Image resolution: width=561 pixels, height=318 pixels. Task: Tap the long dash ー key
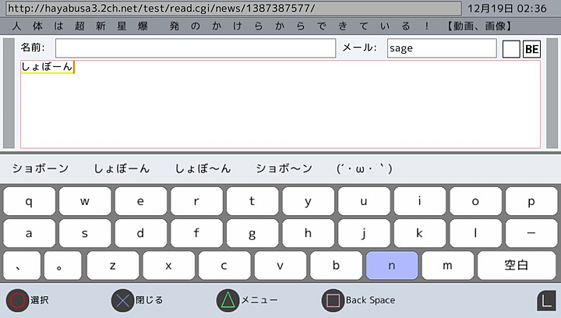pos(531,232)
